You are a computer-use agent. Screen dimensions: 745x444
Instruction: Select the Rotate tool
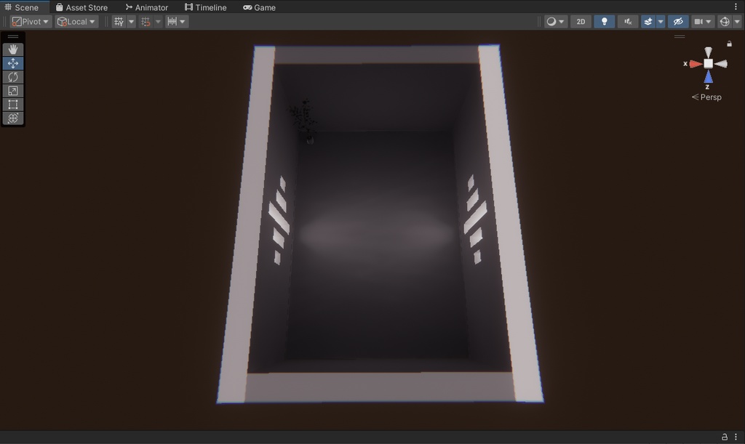point(13,77)
